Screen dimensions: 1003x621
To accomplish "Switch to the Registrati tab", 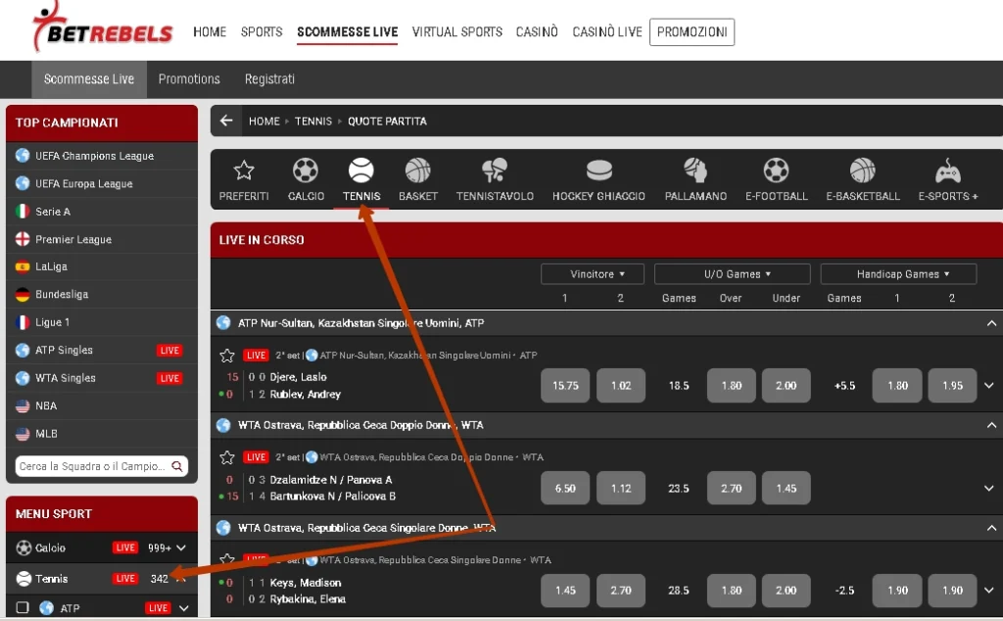I will (x=269, y=79).
